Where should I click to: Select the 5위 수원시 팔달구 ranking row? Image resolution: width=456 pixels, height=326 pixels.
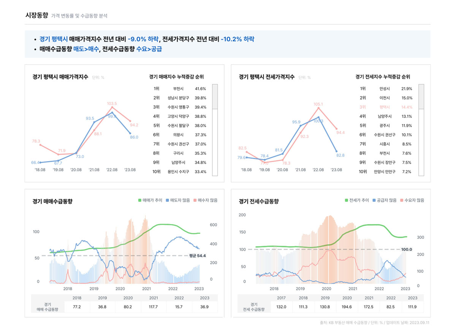[180, 126]
